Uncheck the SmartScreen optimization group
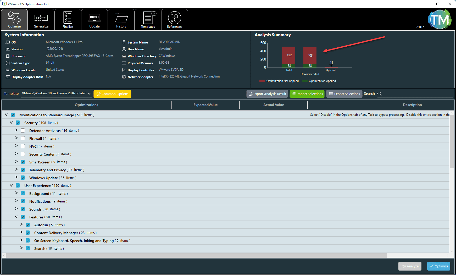Viewport: 456px width, 275px height. (x=23, y=162)
